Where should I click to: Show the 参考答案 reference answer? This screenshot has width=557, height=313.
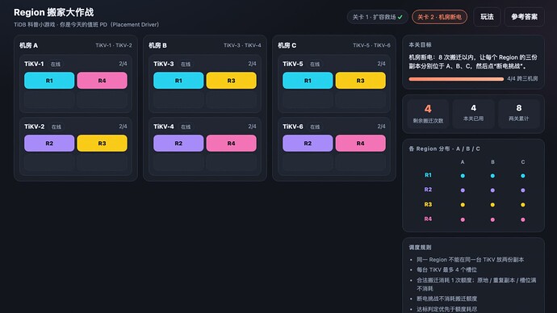click(x=525, y=17)
